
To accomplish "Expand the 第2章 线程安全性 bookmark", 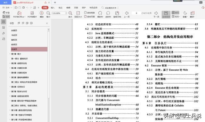I will point(10,63).
